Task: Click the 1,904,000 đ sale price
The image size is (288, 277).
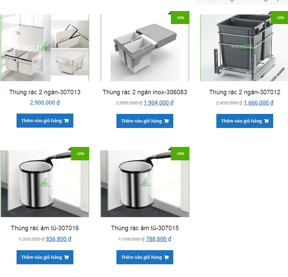Action: tap(158, 103)
